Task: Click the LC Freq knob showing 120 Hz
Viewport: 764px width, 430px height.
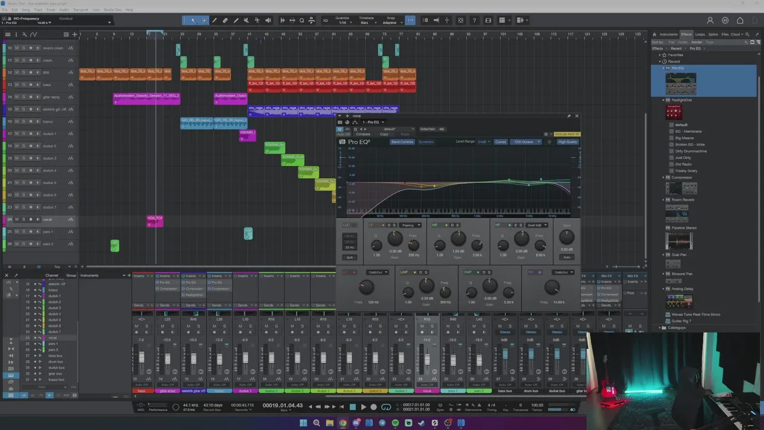Action: point(366,288)
